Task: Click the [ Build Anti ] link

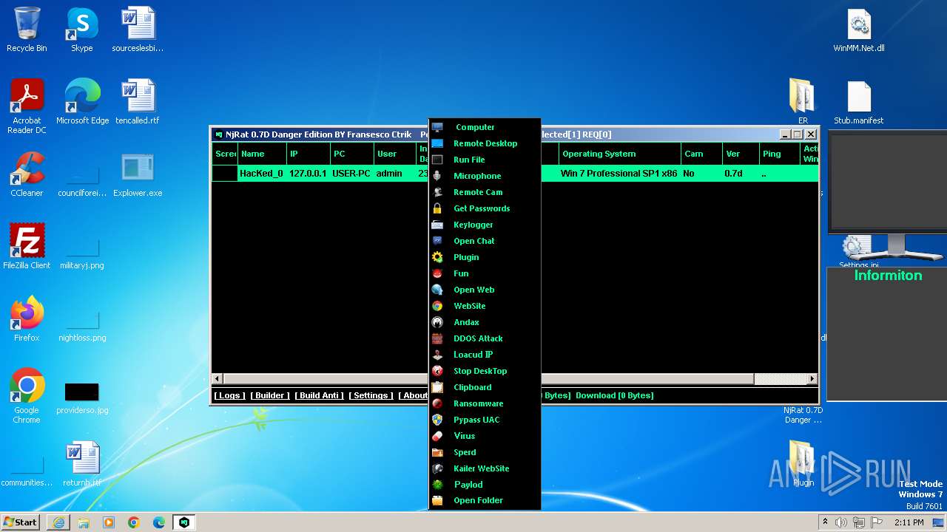Action: (319, 395)
